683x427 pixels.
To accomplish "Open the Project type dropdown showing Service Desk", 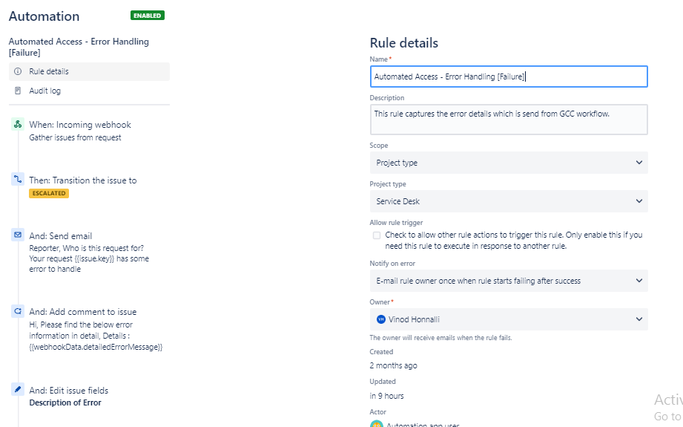I will pyautogui.click(x=509, y=201).
